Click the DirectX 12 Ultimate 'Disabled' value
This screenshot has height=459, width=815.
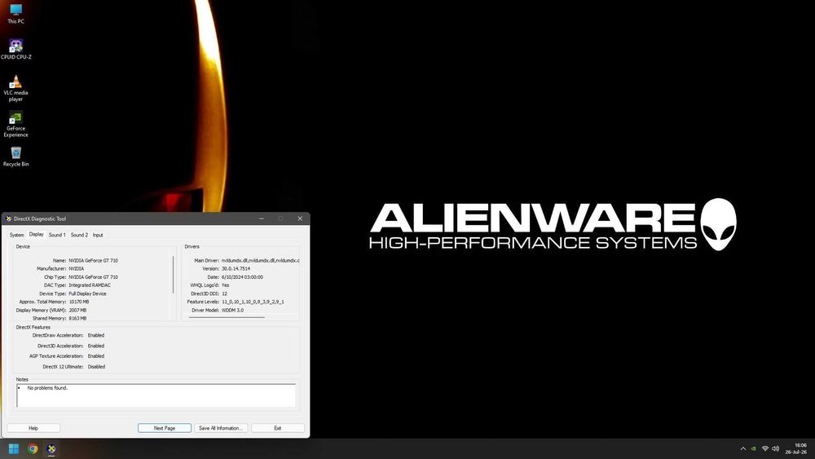(96, 367)
